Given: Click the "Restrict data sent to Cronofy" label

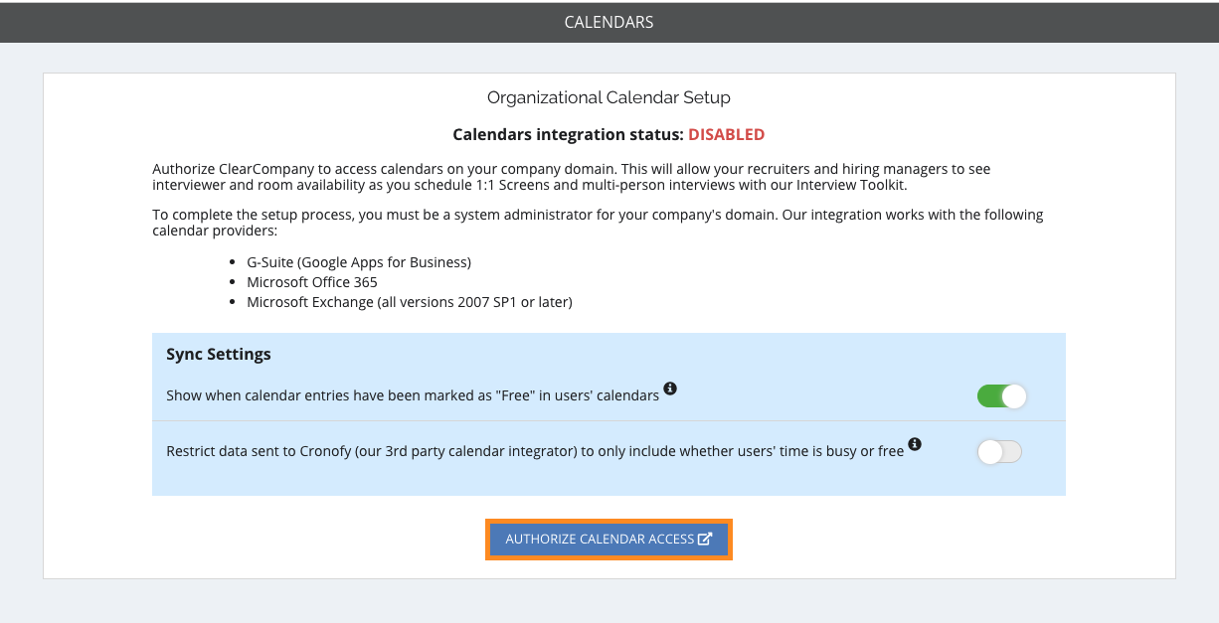Looking at the screenshot, I should point(535,451).
